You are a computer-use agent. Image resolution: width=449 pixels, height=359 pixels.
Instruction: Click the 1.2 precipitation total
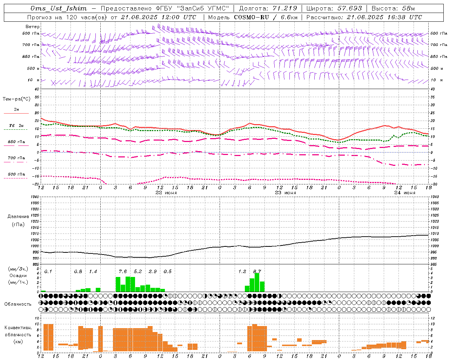click(242, 272)
